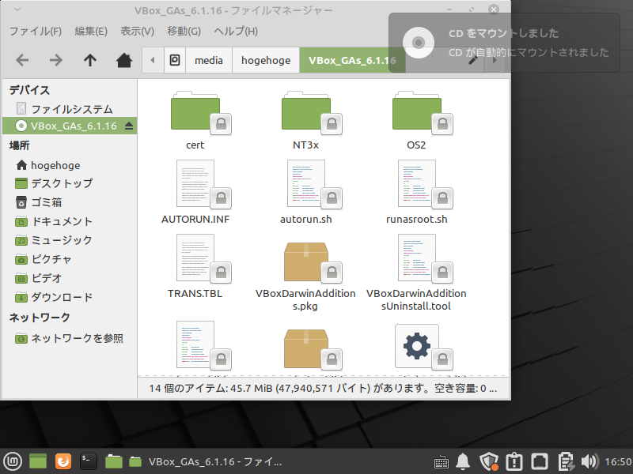The image size is (633, 474).
Task: Select the VBoxDarwinAdditionsUninstall.tool file icon
Action: point(417,258)
